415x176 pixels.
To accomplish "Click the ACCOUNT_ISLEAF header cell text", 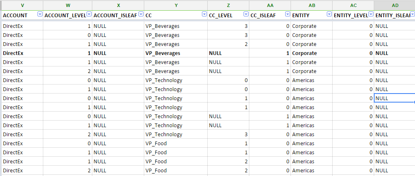I will [x=115, y=16].
